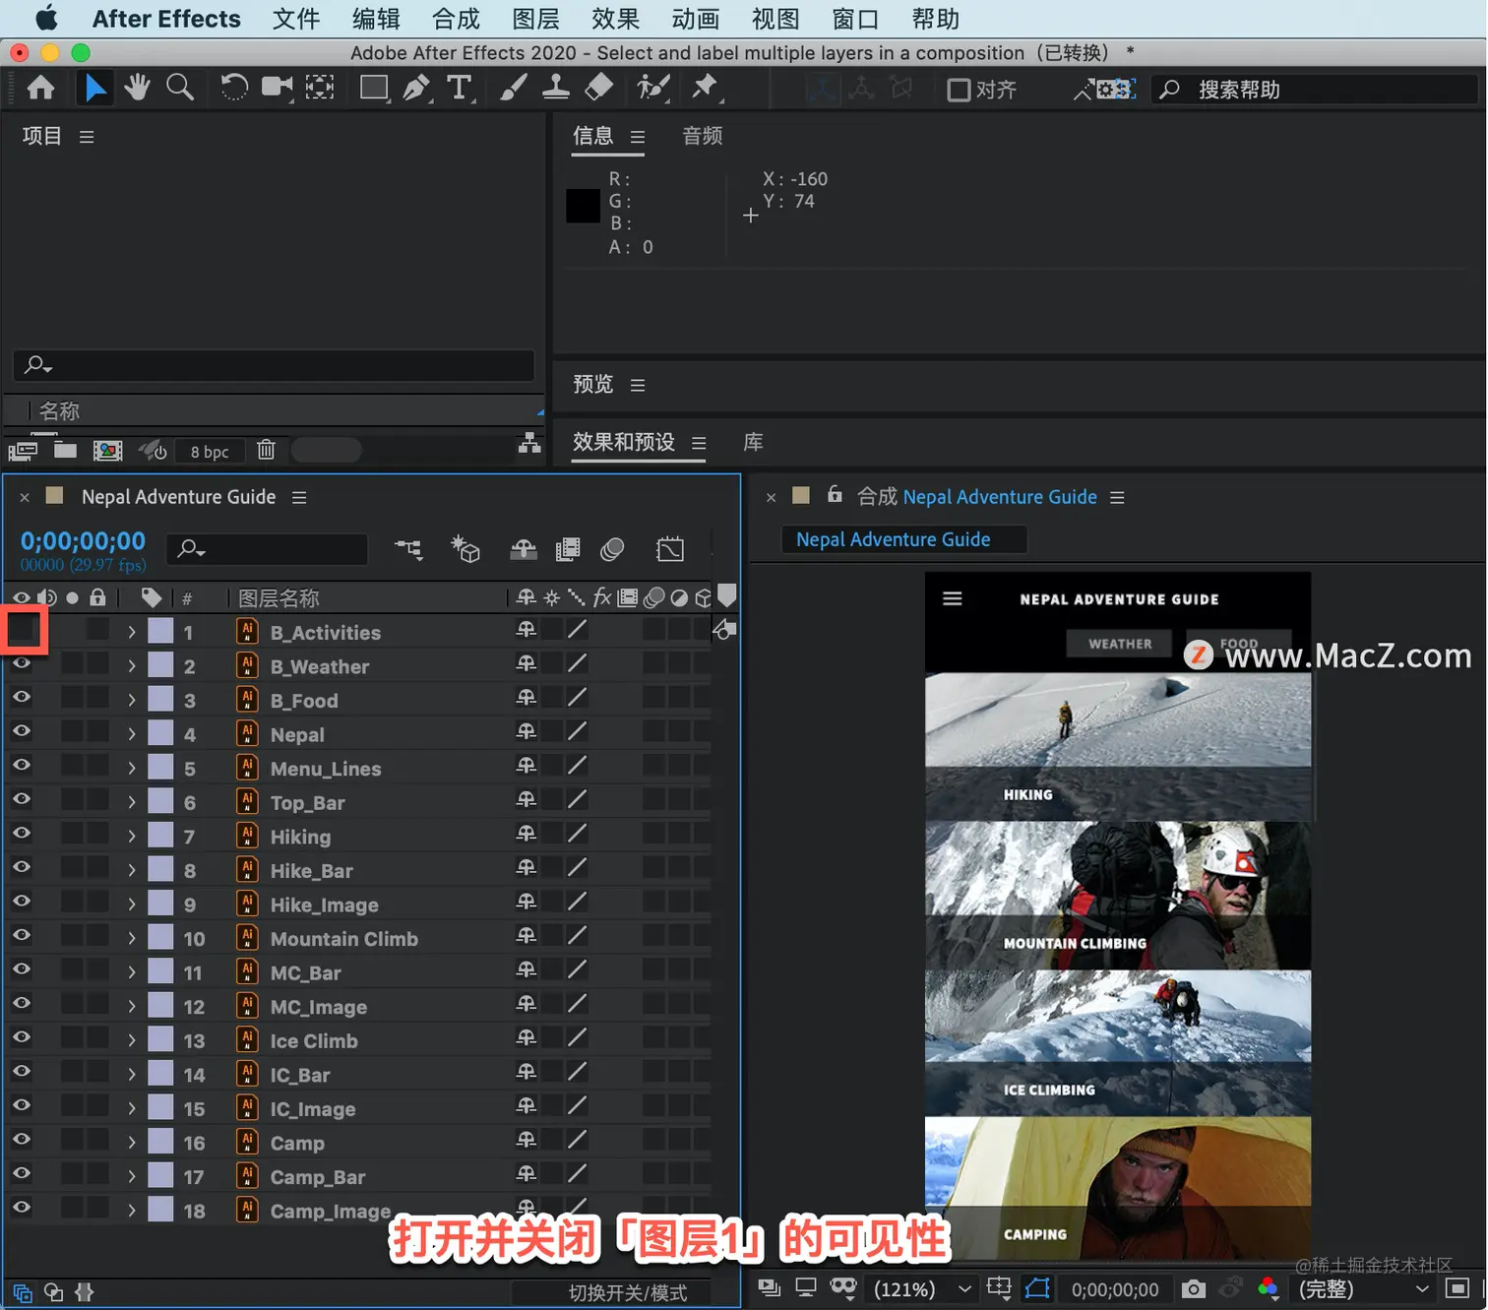This screenshot has width=1488, height=1310.
Task: Click the 切换开关/模式 button
Action: coord(628,1292)
